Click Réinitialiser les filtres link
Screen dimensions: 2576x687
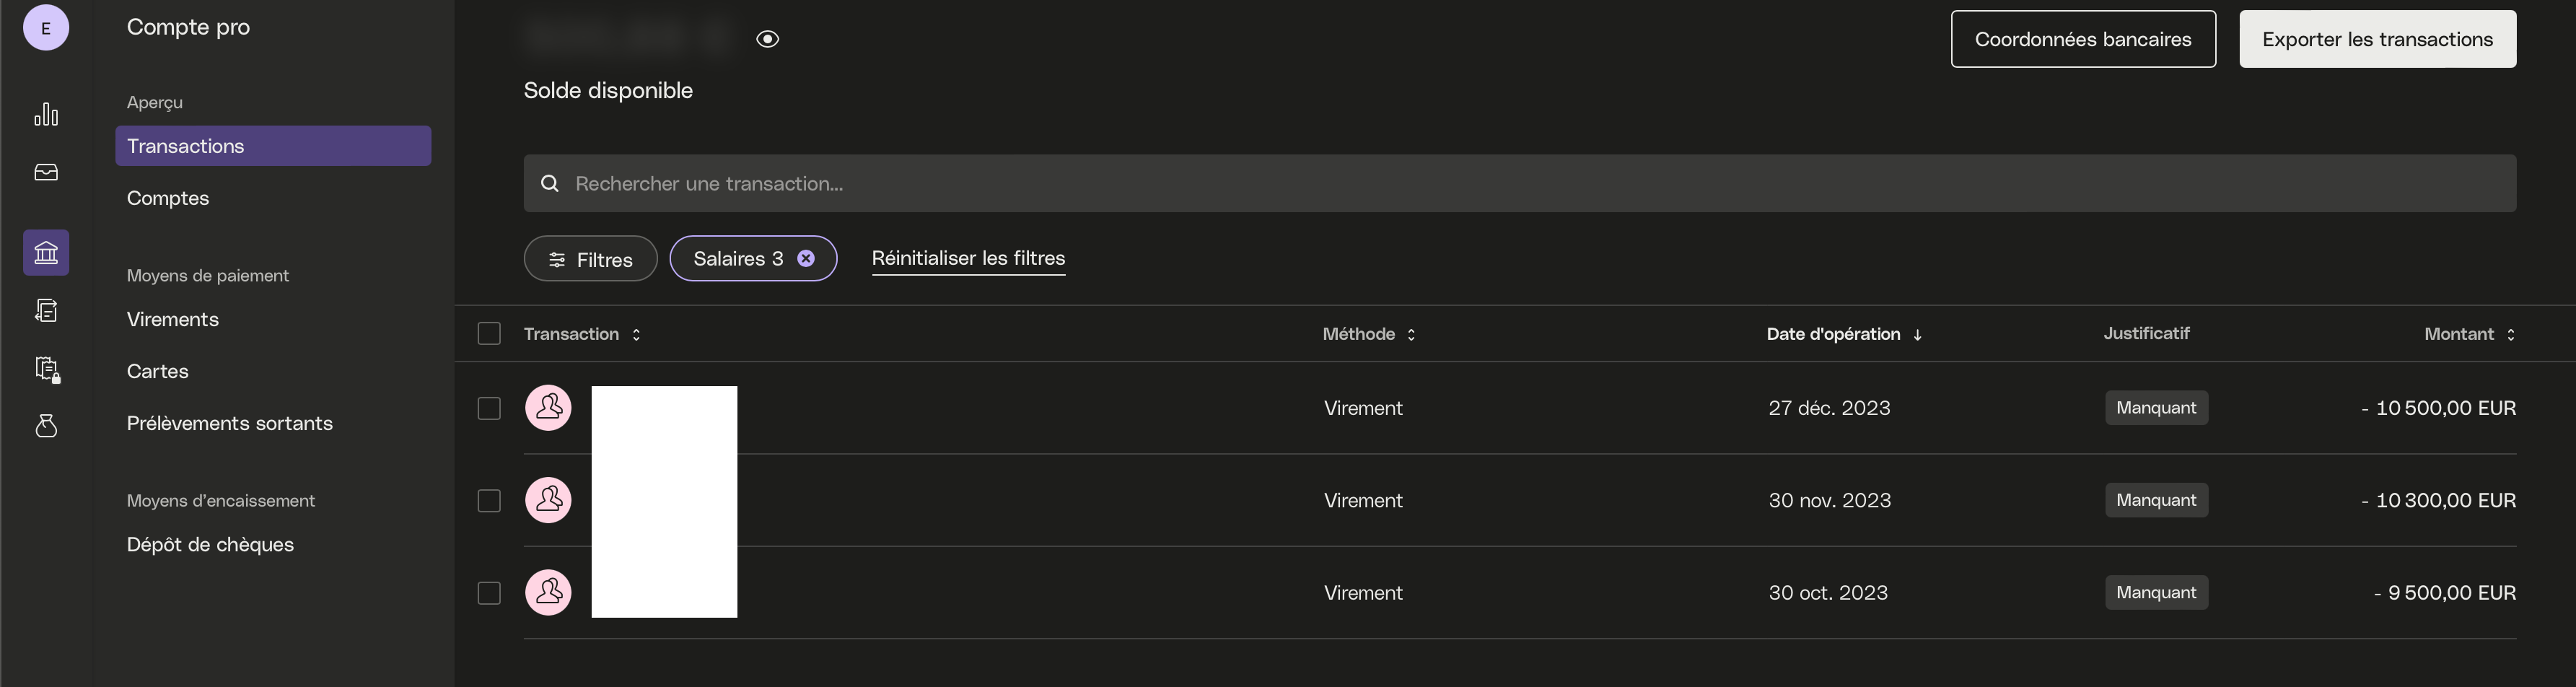[968, 258]
